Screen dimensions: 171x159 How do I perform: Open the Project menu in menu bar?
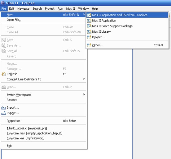tap(50, 9)
